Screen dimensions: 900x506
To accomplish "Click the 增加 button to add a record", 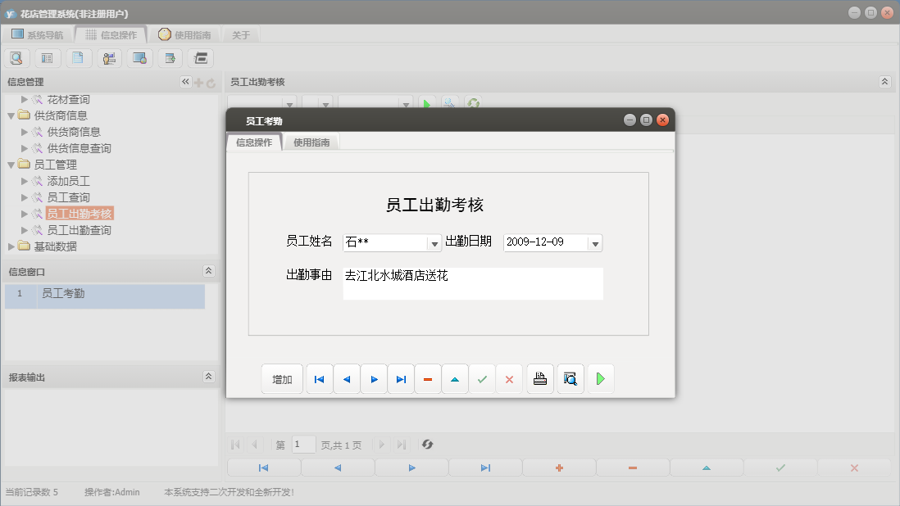I will pyautogui.click(x=282, y=378).
